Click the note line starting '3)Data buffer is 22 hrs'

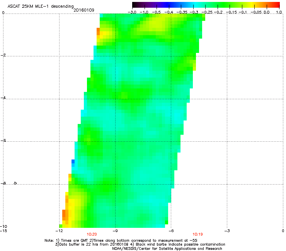(x=140, y=244)
